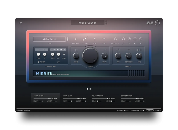Select the non-highlighted Alpha Gazer layer name

(x=67, y=96)
